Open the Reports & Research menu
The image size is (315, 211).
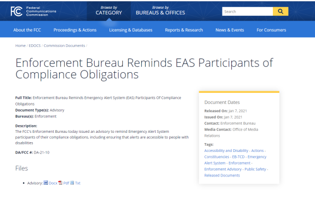click(x=184, y=30)
